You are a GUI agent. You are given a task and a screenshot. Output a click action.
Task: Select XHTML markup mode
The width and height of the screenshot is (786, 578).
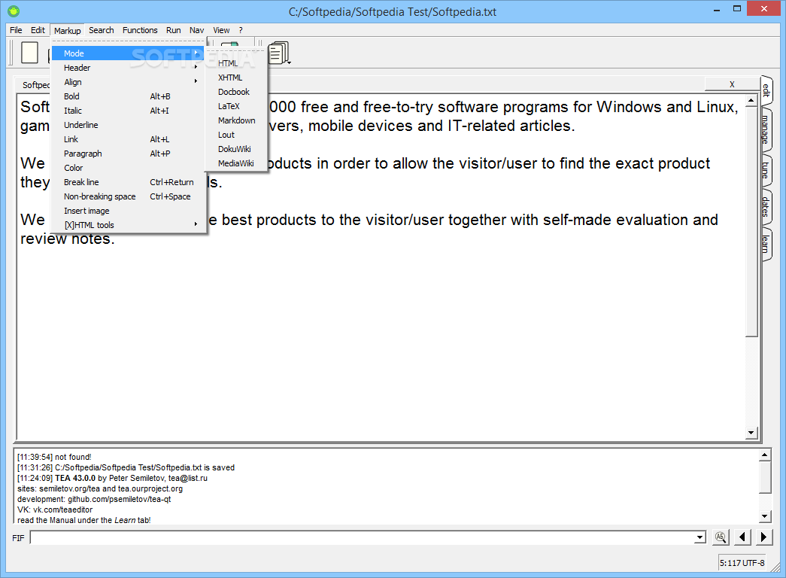(236, 78)
